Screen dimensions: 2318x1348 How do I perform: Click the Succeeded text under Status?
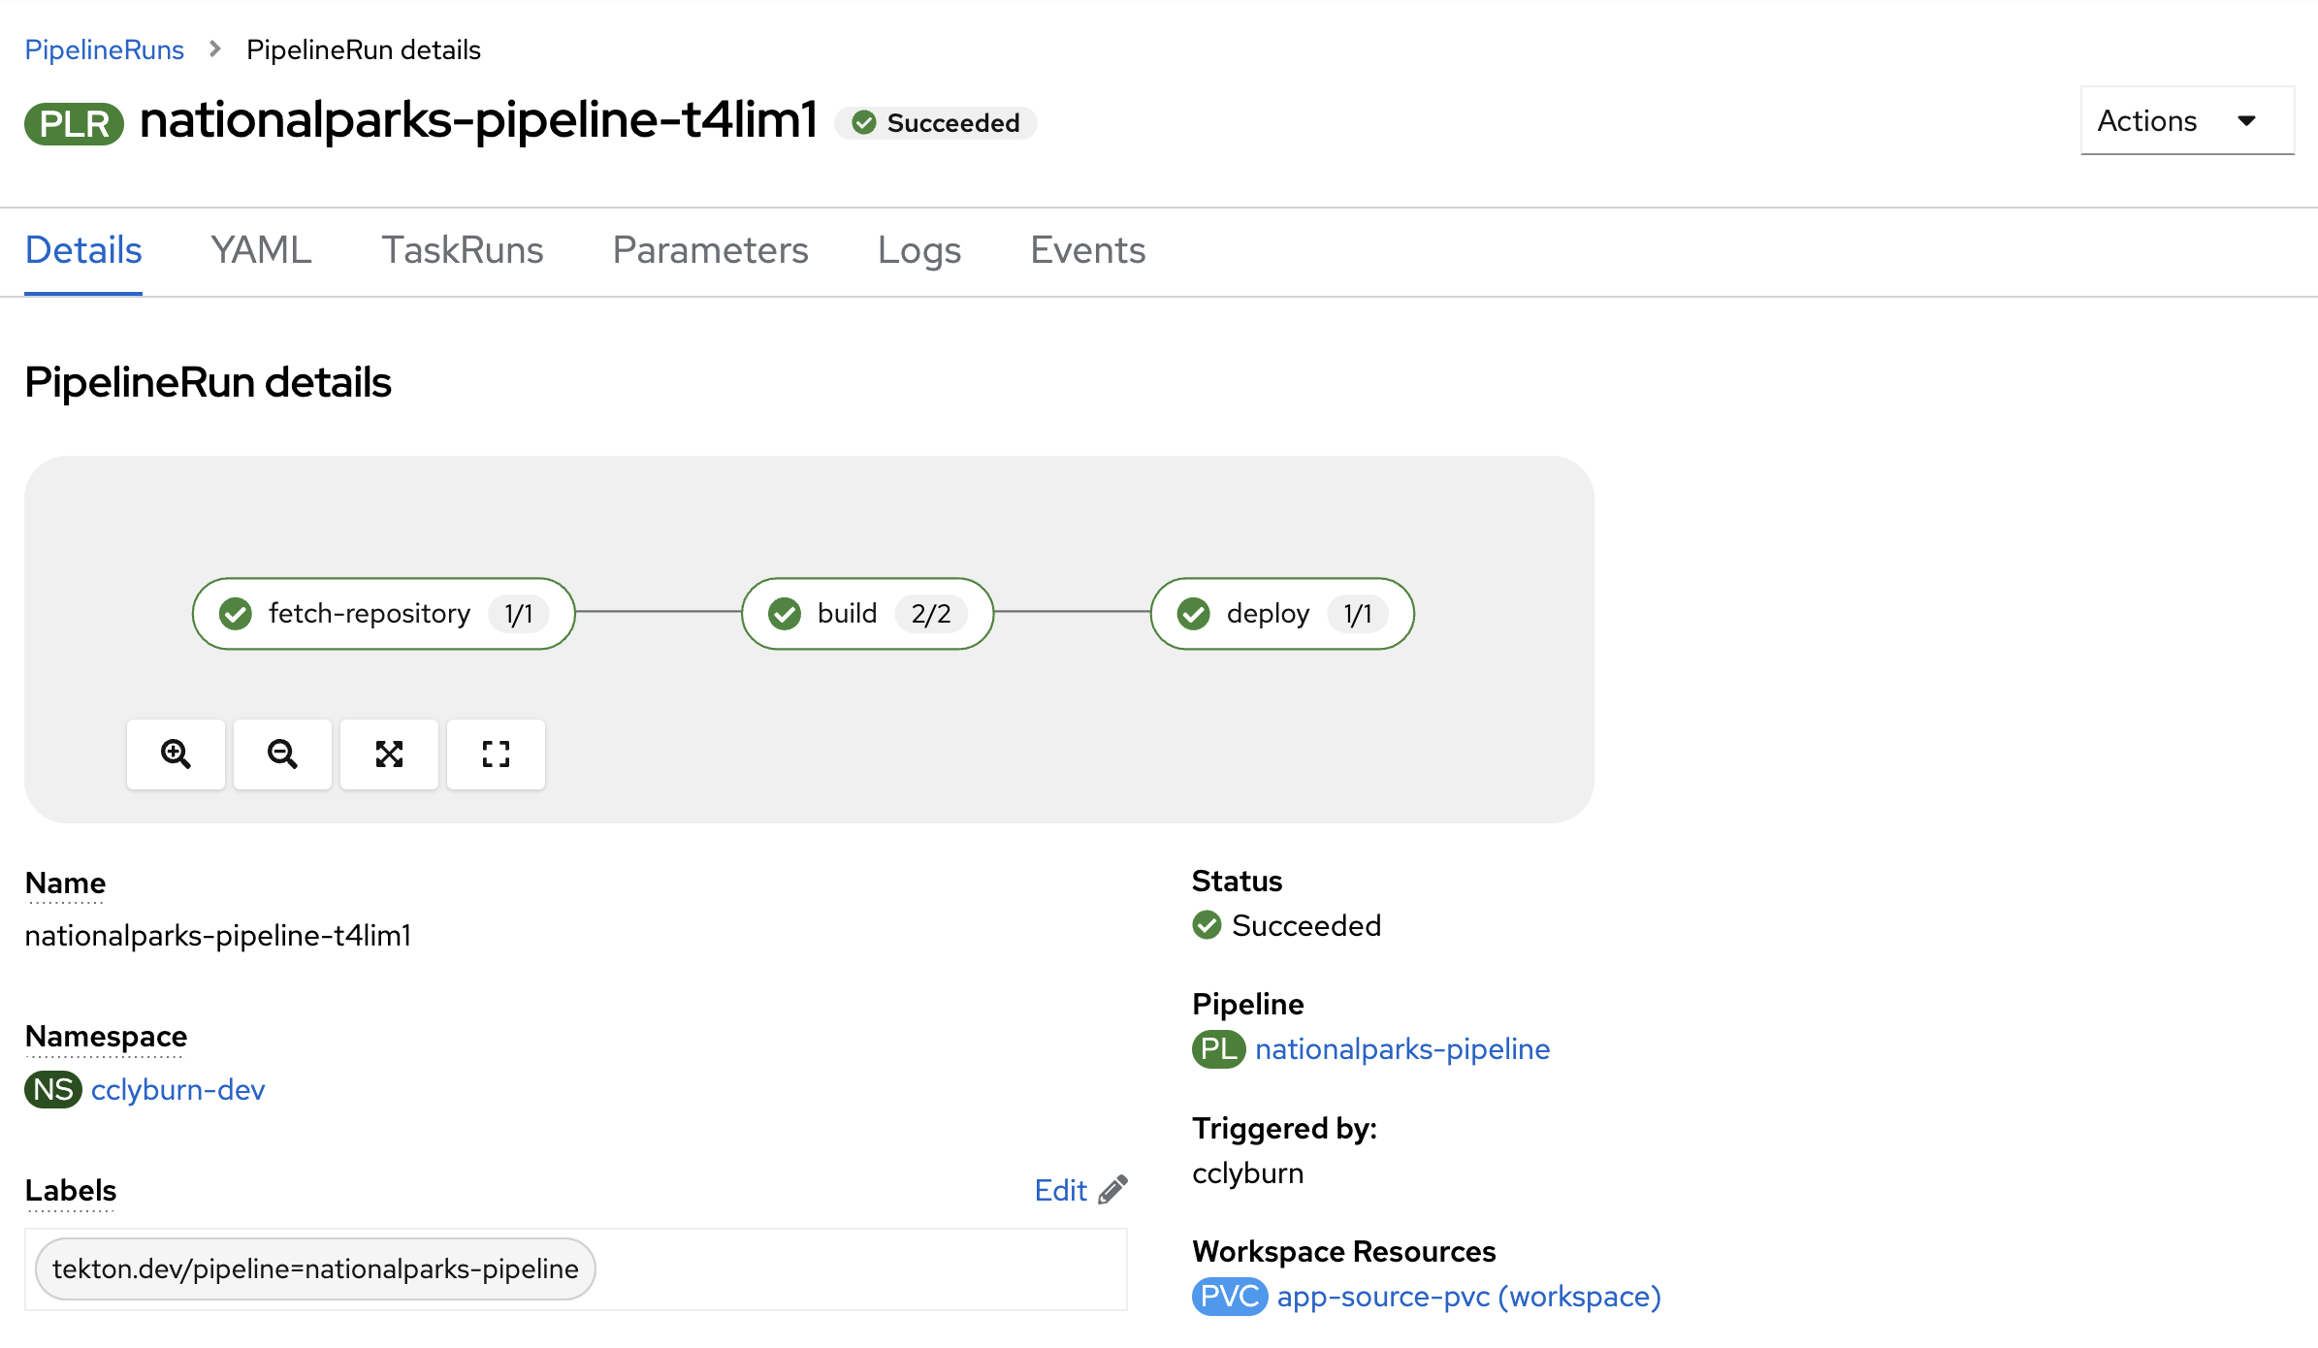1306,925
